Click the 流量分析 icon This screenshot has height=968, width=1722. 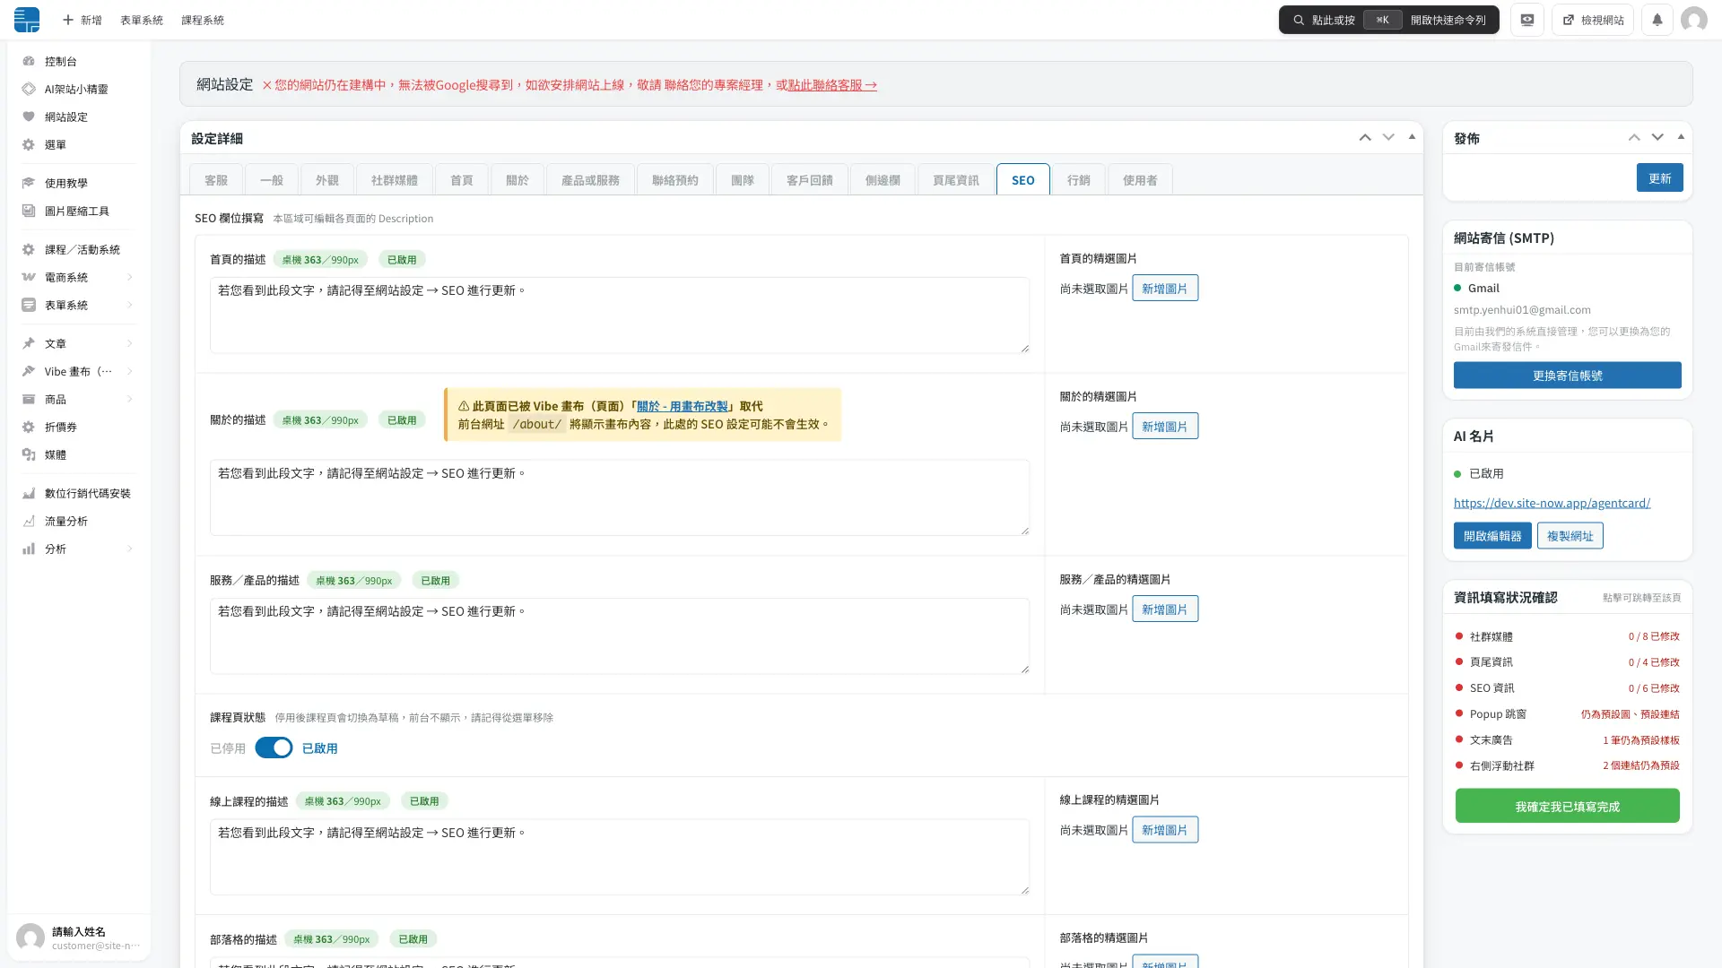tap(29, 521)
